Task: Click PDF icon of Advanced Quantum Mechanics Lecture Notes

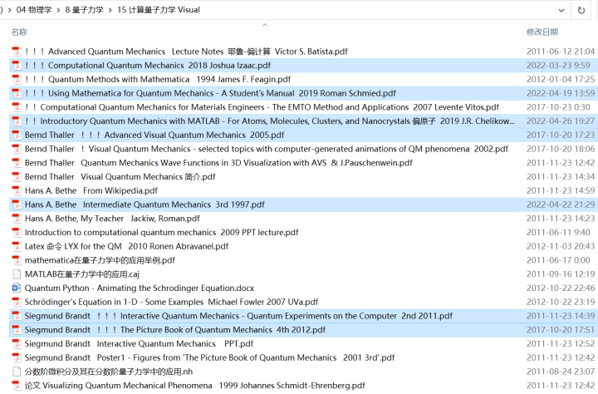Action: point(17,52)
